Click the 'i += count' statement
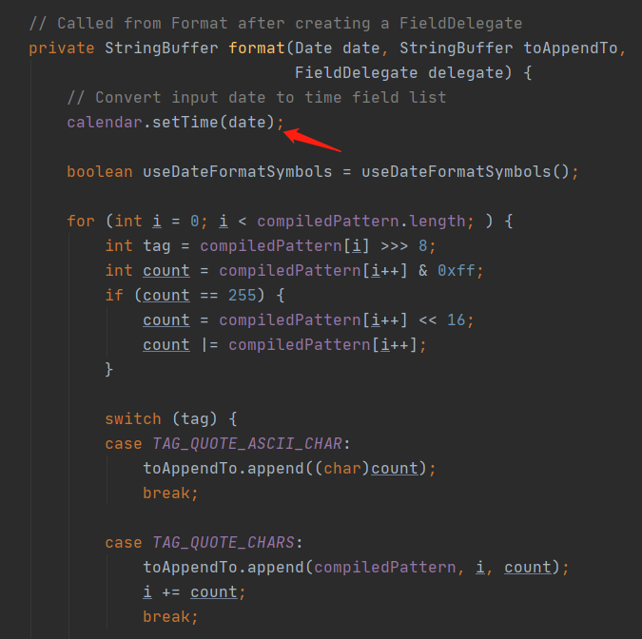The width and height of the screenshot is (642, 639). 194,592
